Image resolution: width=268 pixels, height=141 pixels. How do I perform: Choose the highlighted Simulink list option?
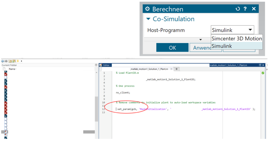coord(237,46)
